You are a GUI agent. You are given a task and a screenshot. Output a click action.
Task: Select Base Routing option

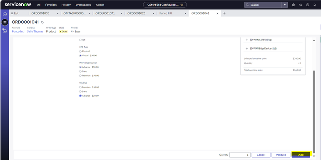pyautogui.click(x=80, y=91)
